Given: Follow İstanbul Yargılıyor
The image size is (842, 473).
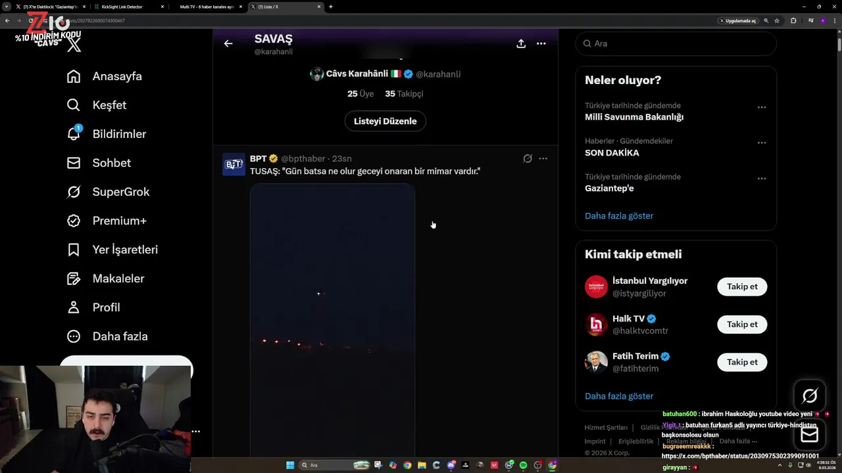Looking at the screenshot, I should point(742,286).
